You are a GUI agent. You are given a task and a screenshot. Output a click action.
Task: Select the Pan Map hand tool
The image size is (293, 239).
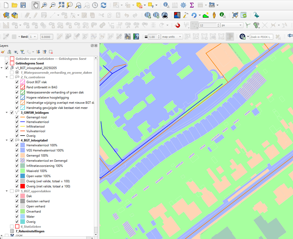tap(36, 5)
